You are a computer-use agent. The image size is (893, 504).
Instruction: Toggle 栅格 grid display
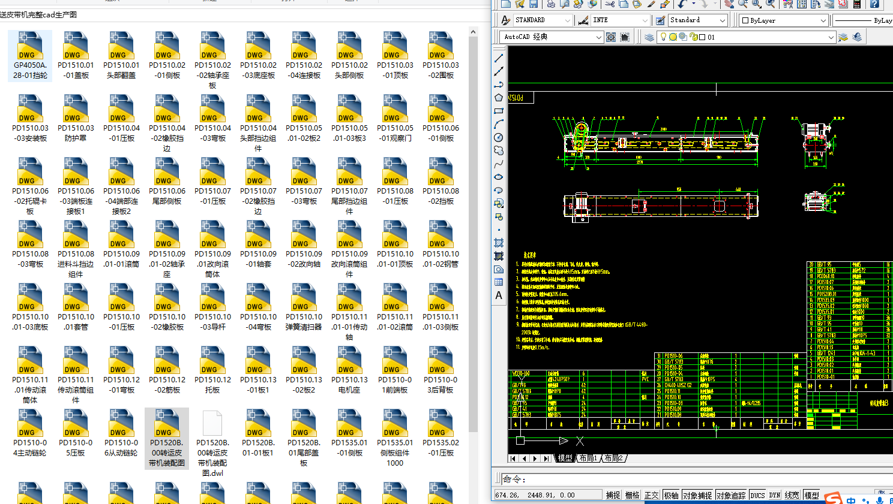tap(633, 495)
